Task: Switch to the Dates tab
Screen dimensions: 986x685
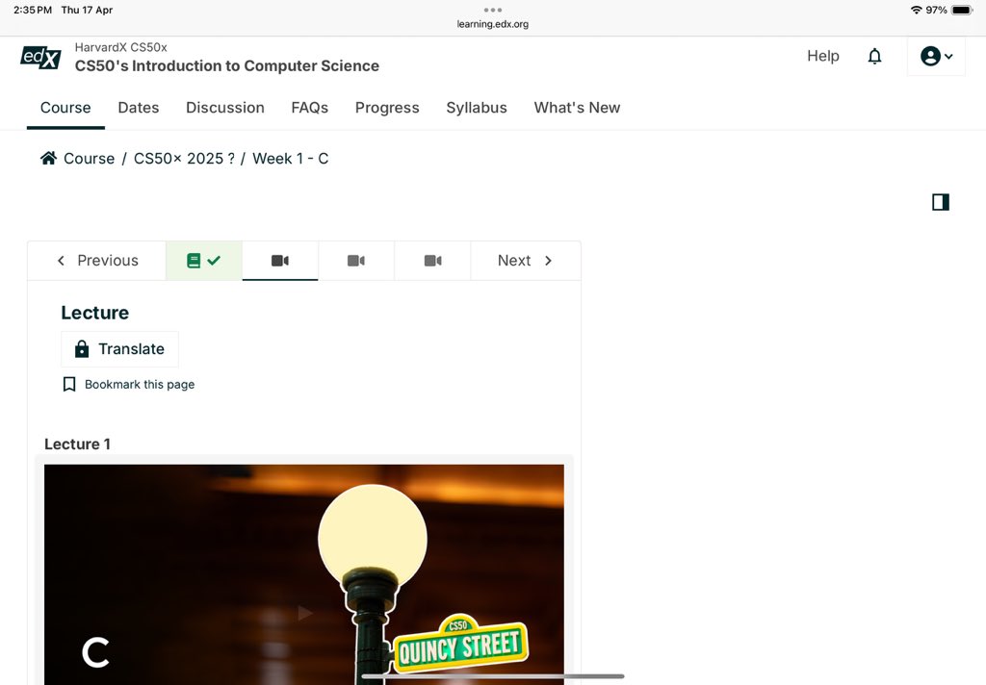Action: tap(139, 108)
